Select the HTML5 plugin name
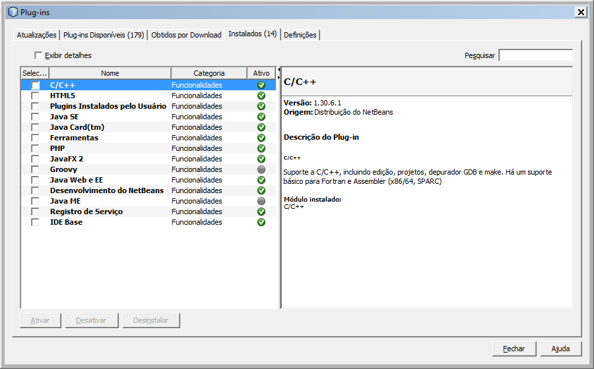The height and width of the screenshot is (369, 594). (x=63, y=96)
